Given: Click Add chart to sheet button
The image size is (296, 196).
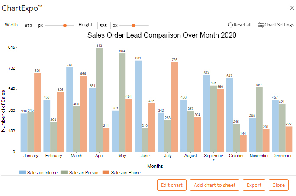Looking at the screenshot, I should click(x=215, y=185).
